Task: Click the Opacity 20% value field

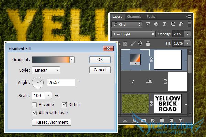Action: [179, 34]
